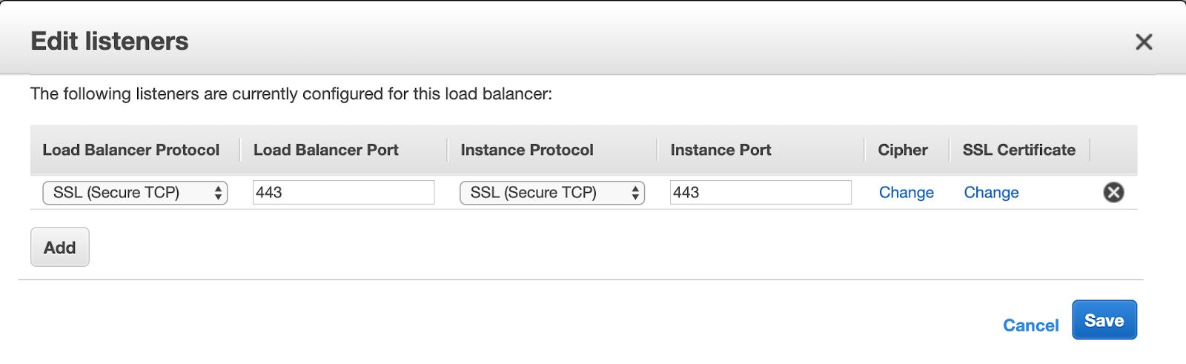Add a new listener
This screenshot has height=364, width=1186.
pyautogui.click(x=60, y=247)
